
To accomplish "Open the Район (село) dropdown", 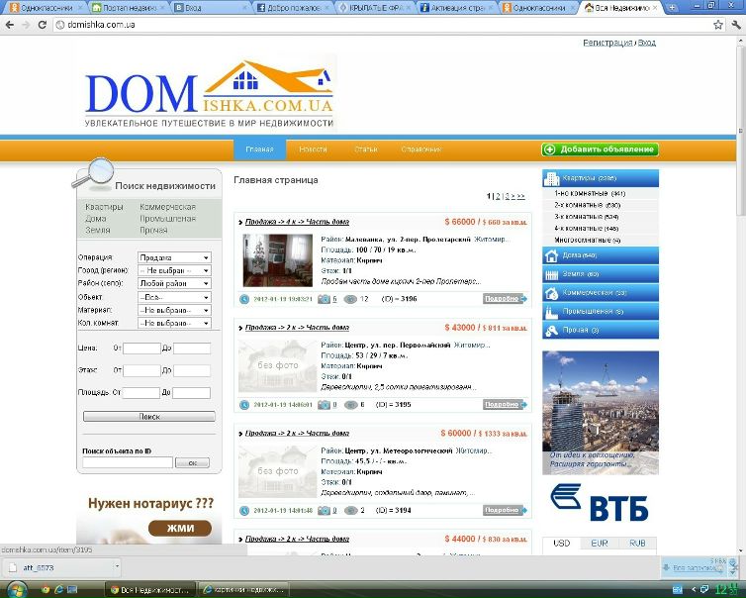I will tap(174, 283).
